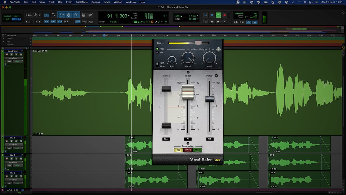Expand the Tempo ruler row
The height and width of the screenshot is (195, 346).
[3, 38]
